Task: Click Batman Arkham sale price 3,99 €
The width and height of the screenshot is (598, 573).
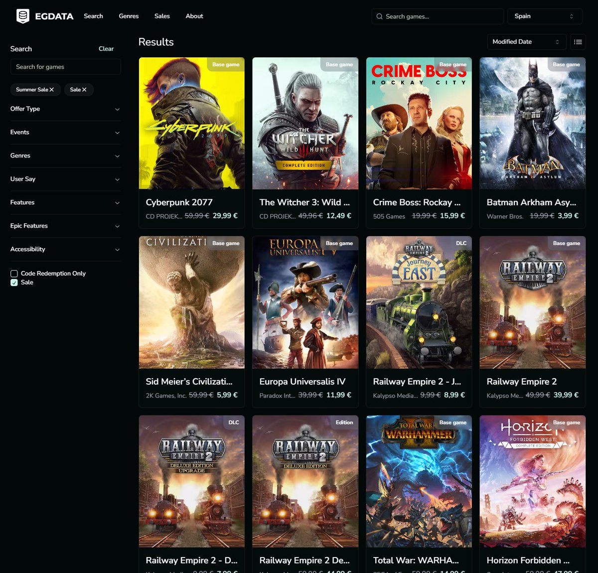Action: click(x=568, y=216)
